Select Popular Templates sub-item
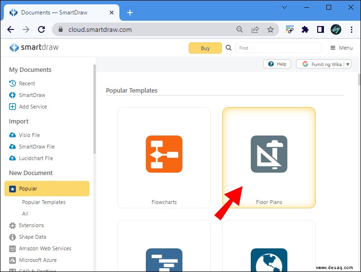 (44, 202)
